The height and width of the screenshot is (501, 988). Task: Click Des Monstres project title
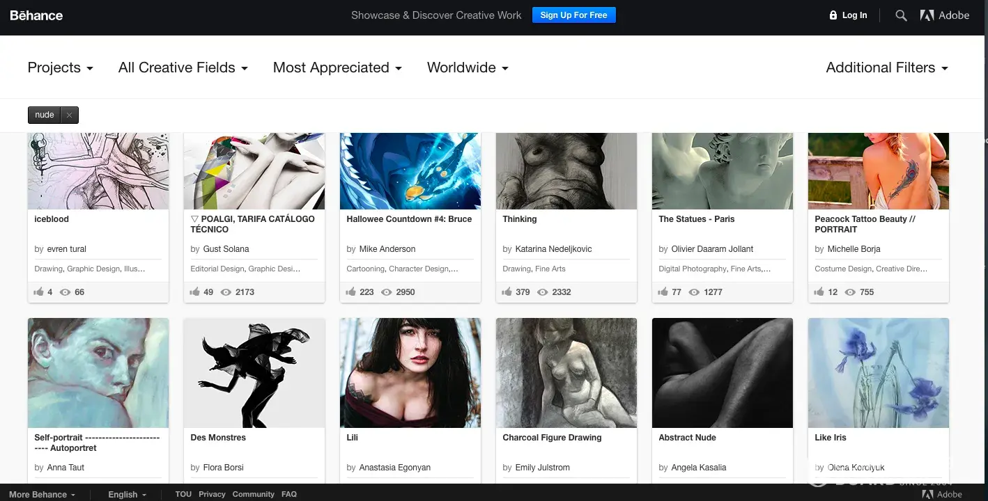[x=218, y=438]
